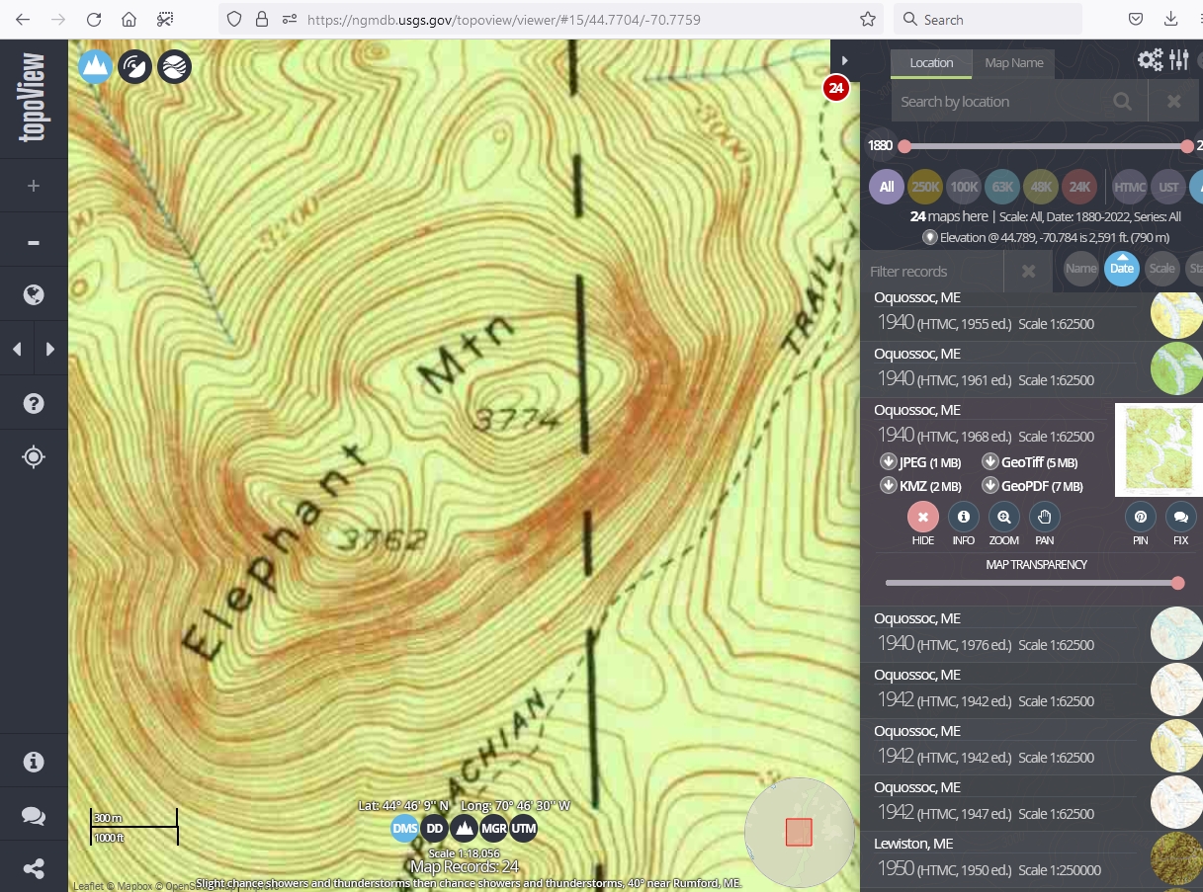1203x892 pixels.
Task: Switch coordinates to DD format
Action: tap(435, 829)
